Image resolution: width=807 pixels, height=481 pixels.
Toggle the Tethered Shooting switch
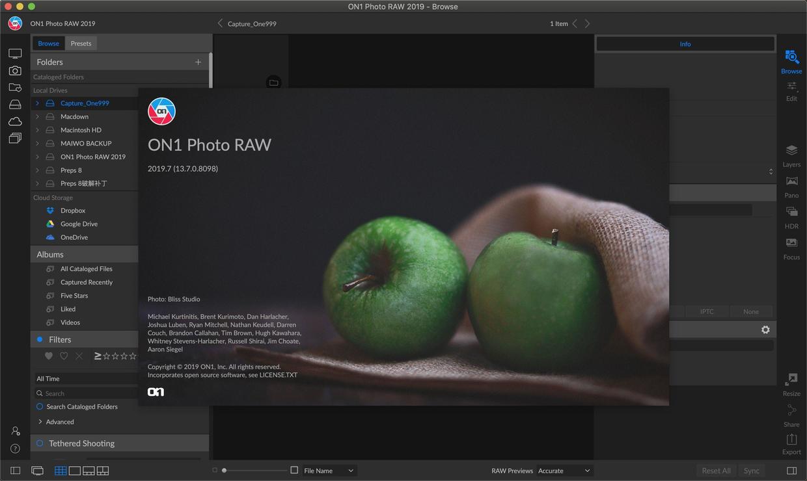point(40,443)
